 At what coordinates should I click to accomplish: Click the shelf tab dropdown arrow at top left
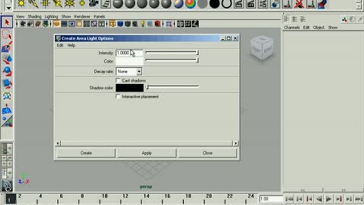[9, 7]
